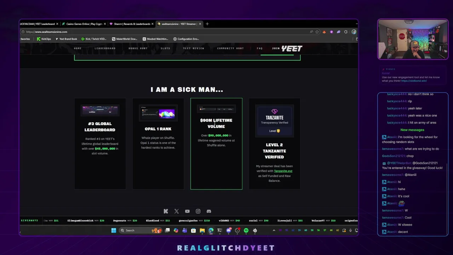Open Spotify from the taskbar

(x=246, y=230)
